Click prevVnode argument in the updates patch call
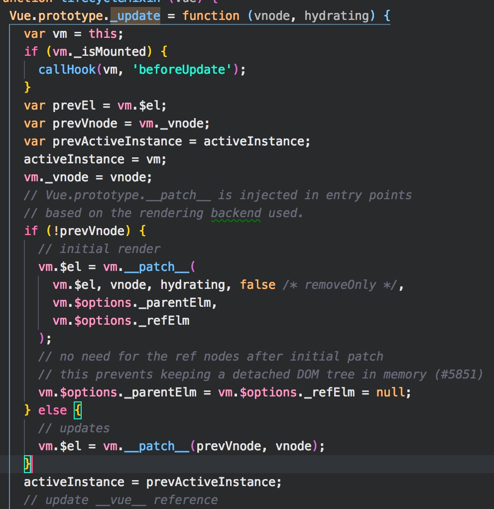Viewport: 494px width, 509px height. pos(229,446)
